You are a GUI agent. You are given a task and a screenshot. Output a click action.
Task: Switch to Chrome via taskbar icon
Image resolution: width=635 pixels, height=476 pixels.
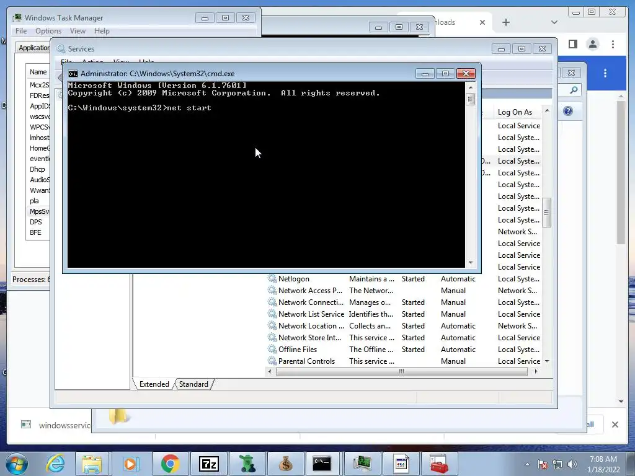(x=170, y=464)
